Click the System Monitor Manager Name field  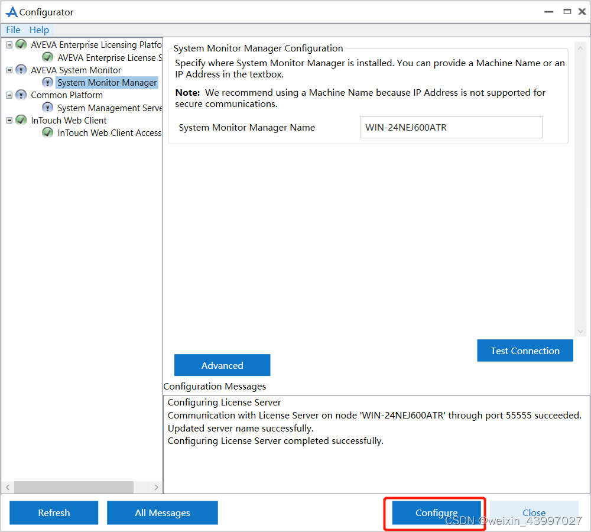(451, 128)
